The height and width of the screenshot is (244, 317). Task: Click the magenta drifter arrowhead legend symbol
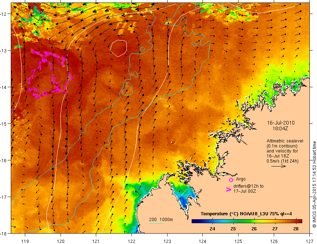pyautogui.click(x=228, y=189)
